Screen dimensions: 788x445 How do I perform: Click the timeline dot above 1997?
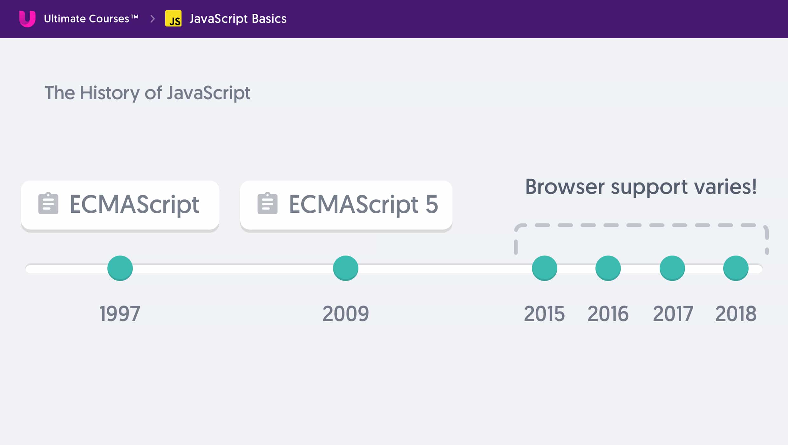(x=120, y=268)
